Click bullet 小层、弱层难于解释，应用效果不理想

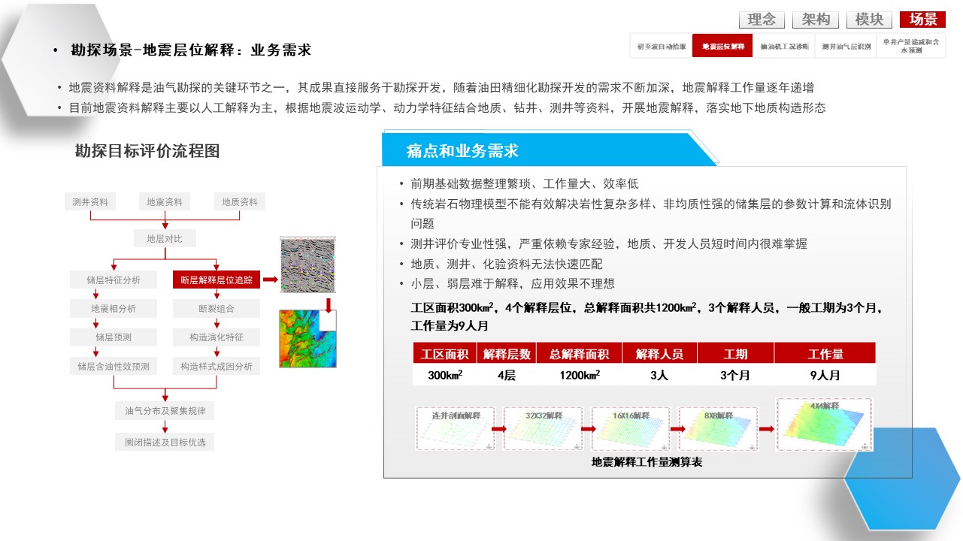[x=513, y=284]
